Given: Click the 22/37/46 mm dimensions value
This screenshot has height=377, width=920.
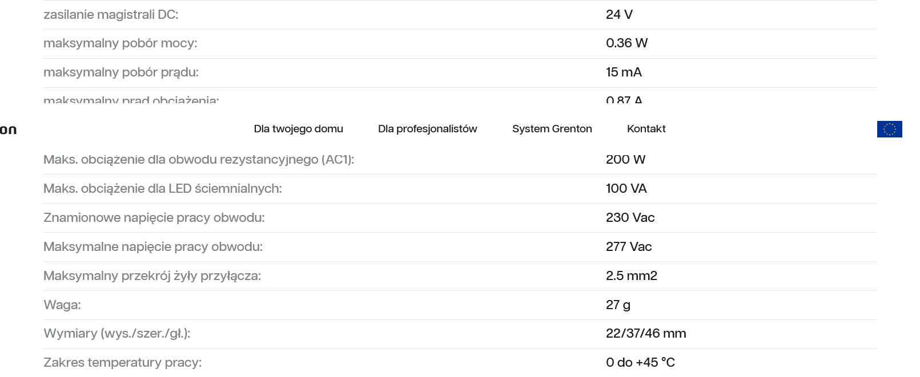Looking at the screenshot, I should (646, 334).
